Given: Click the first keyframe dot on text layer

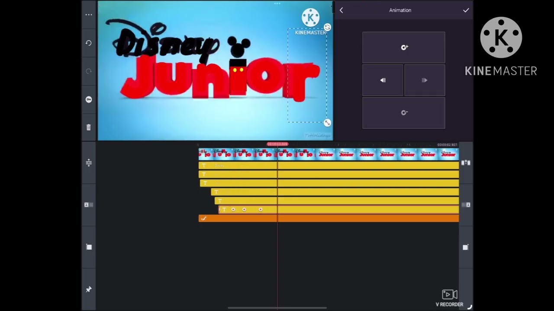Looking at the screenshot, I should [x=233, y=209].
